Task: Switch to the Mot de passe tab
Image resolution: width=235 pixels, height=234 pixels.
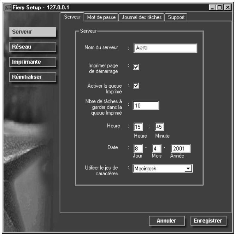Action: tap(101, 17)
